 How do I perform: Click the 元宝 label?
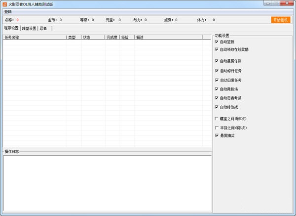point(110,20)
